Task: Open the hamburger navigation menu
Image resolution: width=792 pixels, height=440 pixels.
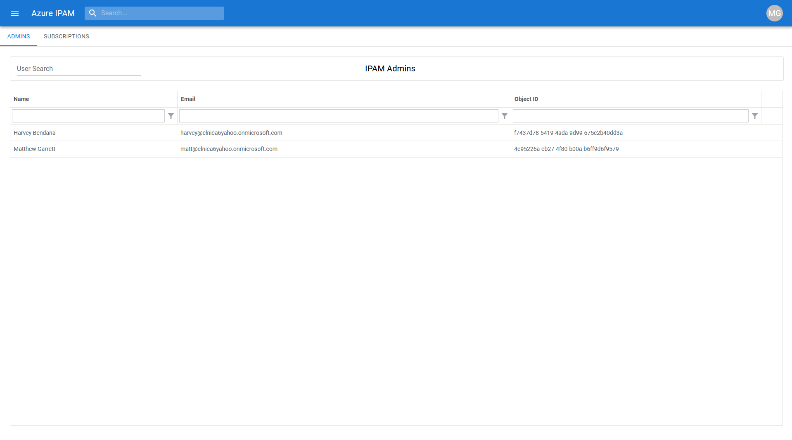Action: [15, 13]
